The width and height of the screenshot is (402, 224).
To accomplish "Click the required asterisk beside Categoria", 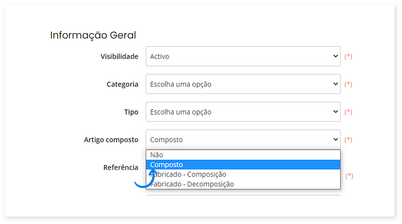I will [348, 84].
